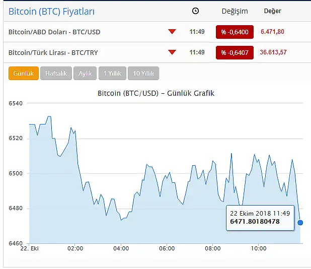
Task: Switch to the Aylık chart tab
Action: click(x=85, y=73)
